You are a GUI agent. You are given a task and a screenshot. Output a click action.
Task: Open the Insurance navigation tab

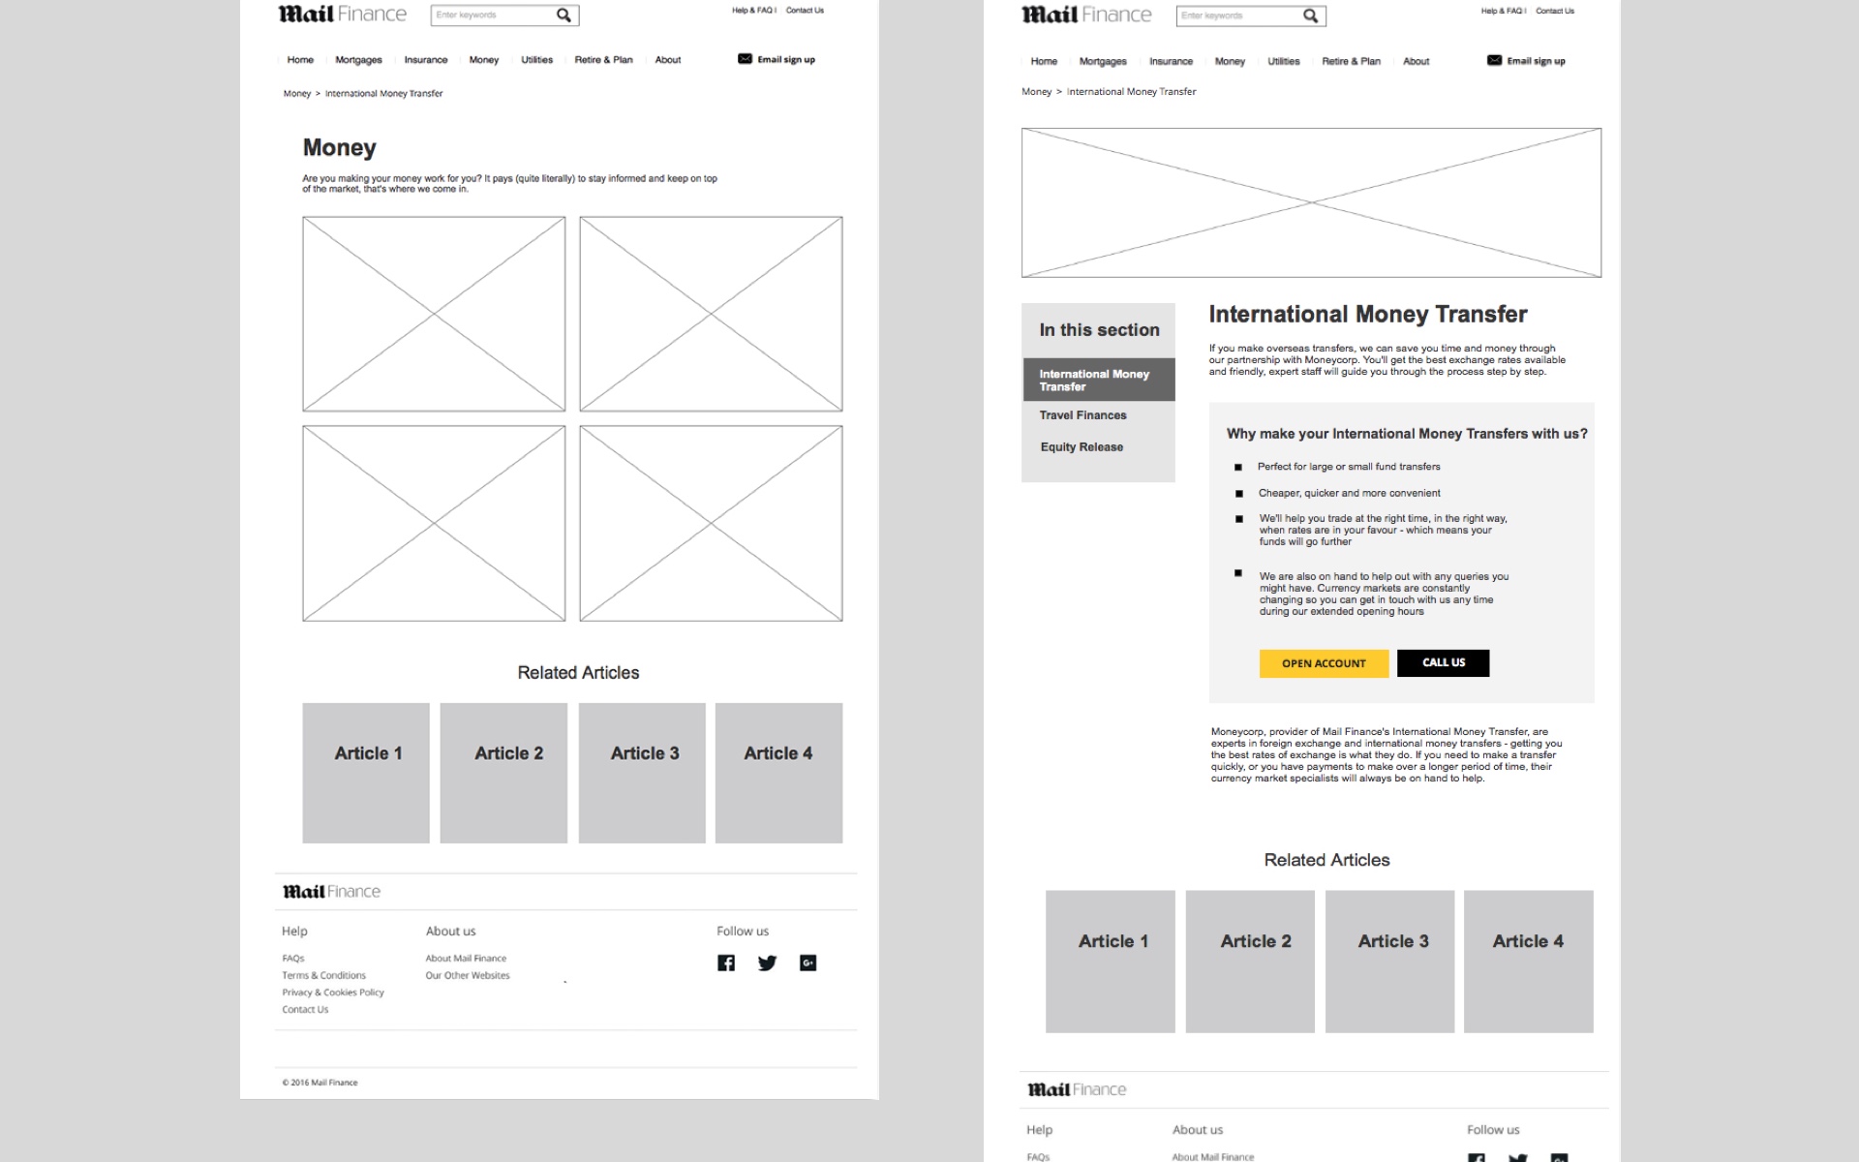click(x=425, y=59)
